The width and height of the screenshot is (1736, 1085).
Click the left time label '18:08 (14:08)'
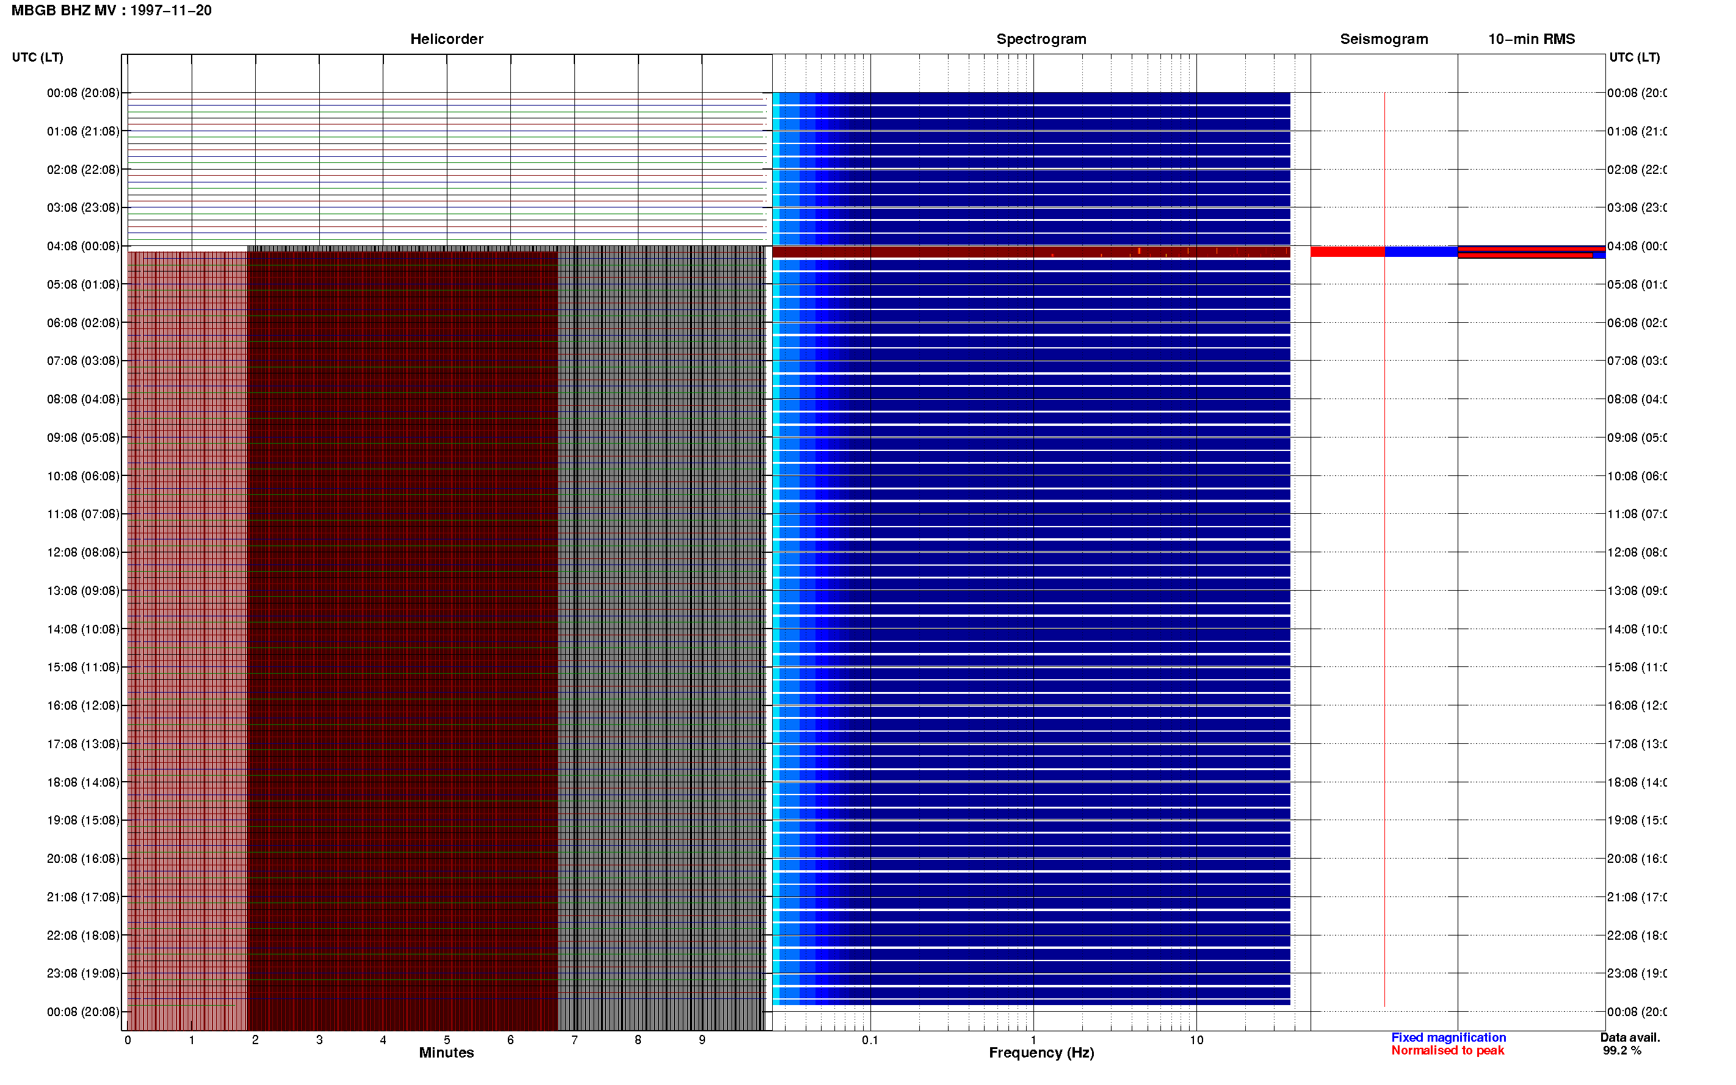83,783
